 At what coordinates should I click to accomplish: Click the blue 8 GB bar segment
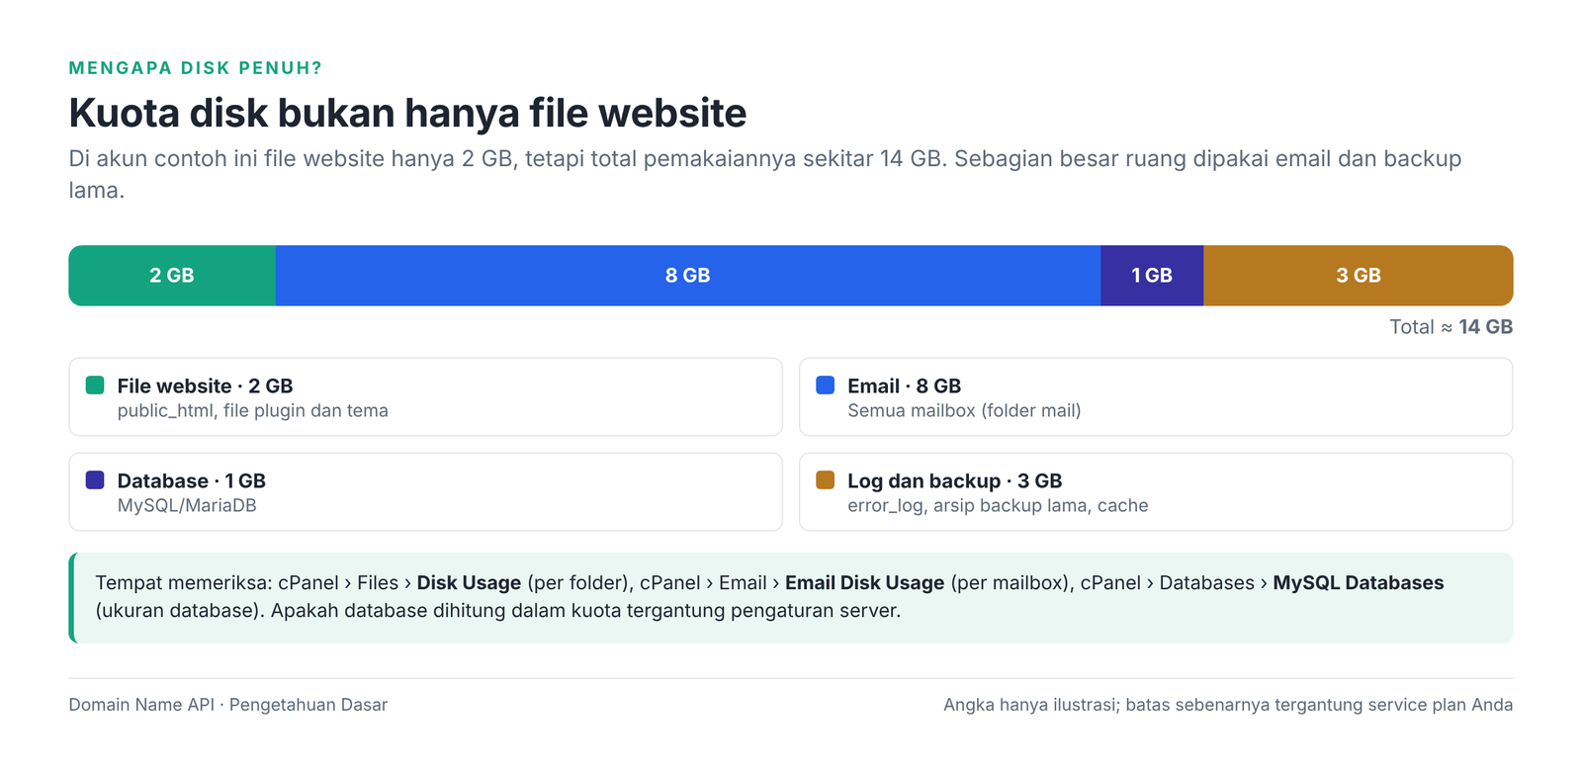click(x=688, y=276)
